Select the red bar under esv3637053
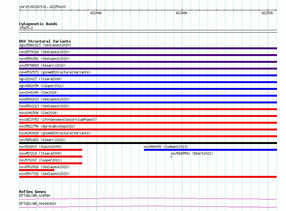This screenshot has width=286, height=211. (x=148, y=123)
